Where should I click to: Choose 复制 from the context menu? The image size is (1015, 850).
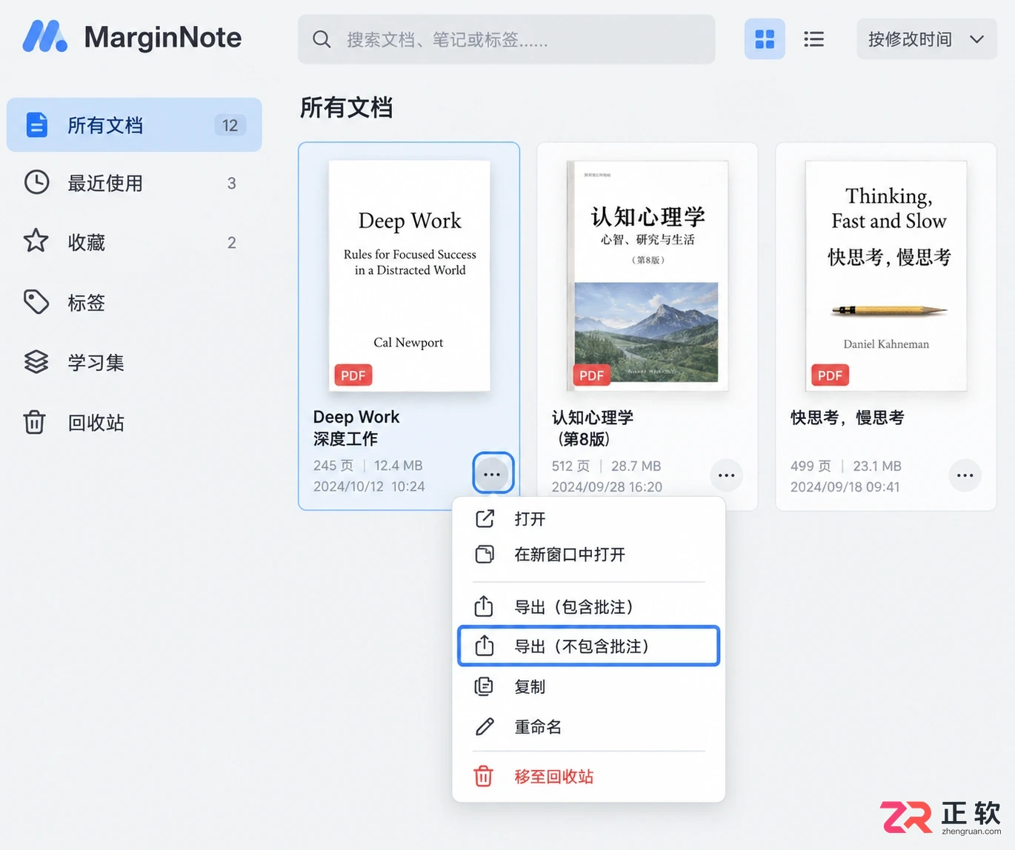589,686
